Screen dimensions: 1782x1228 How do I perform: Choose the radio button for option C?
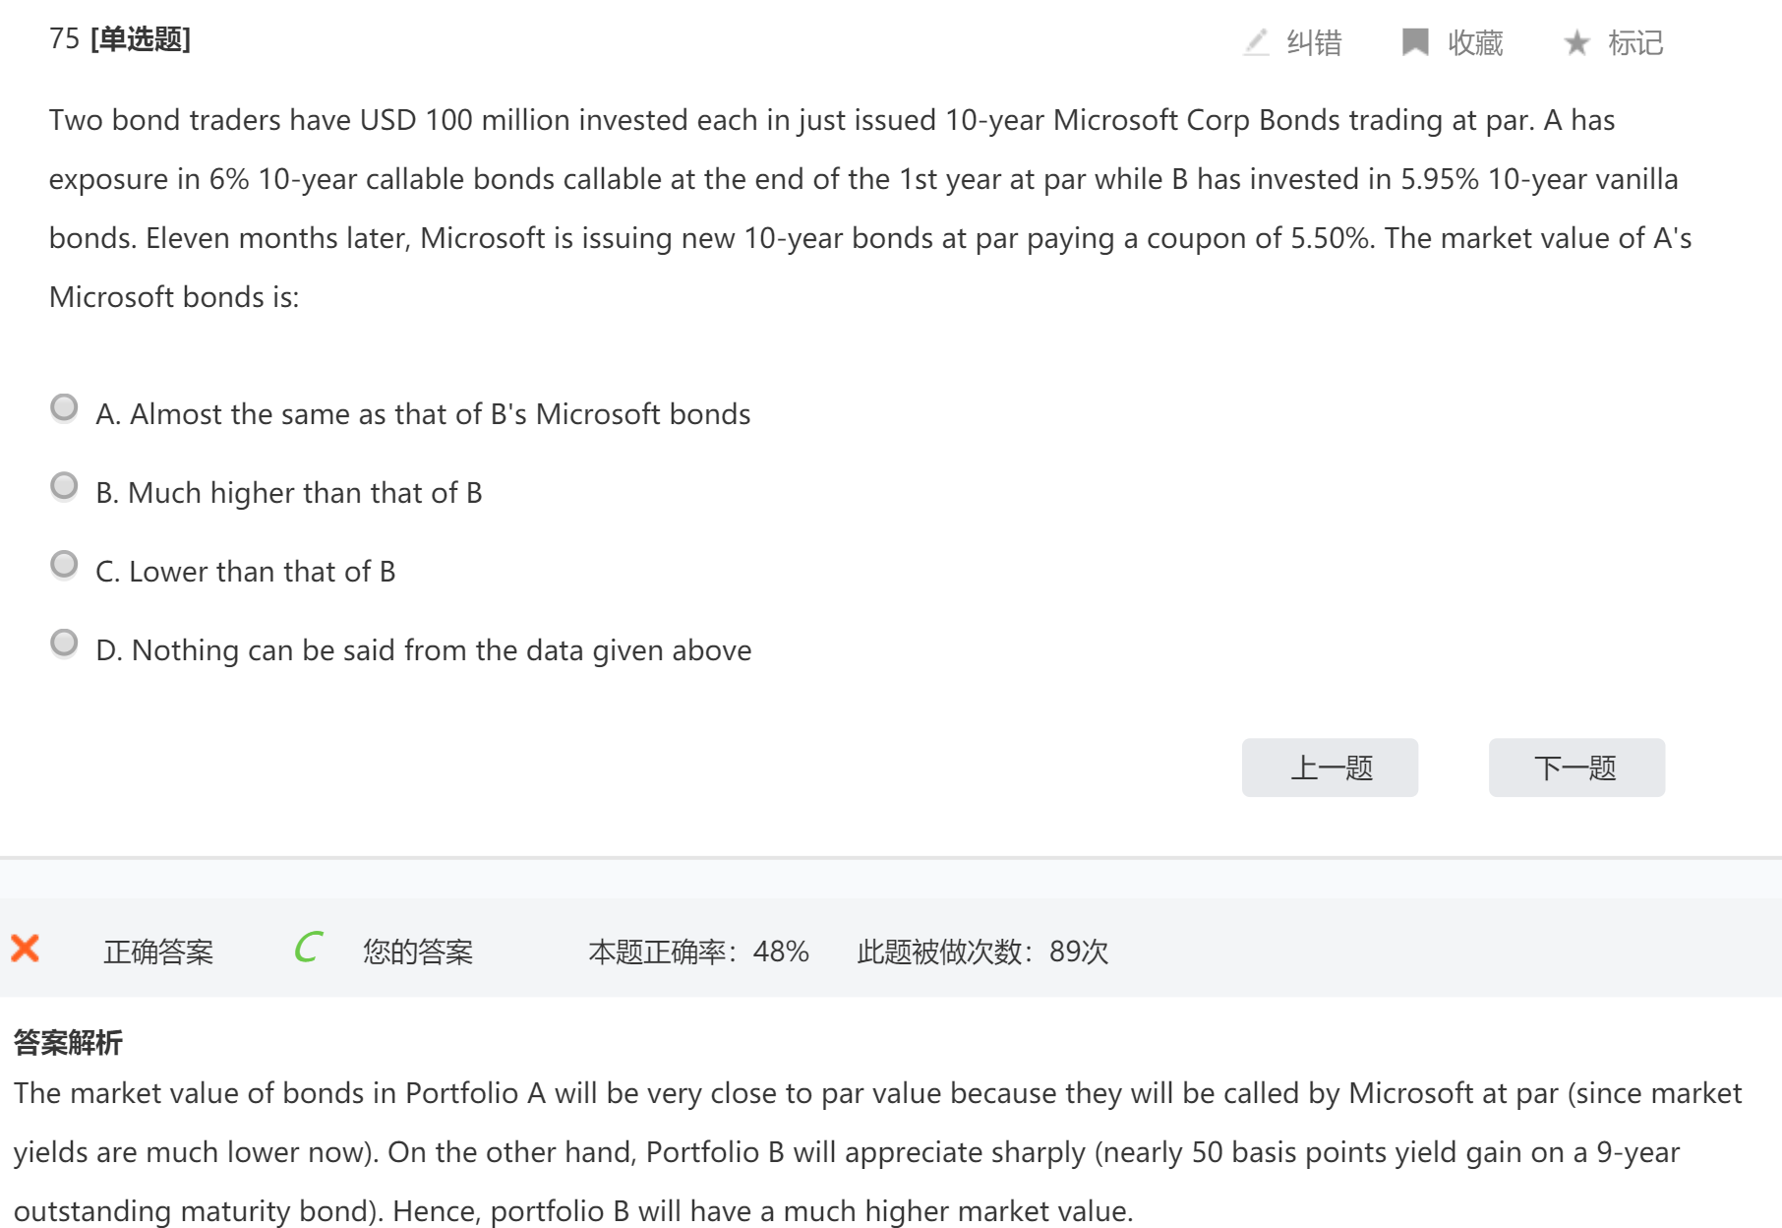tap(64, 565)
